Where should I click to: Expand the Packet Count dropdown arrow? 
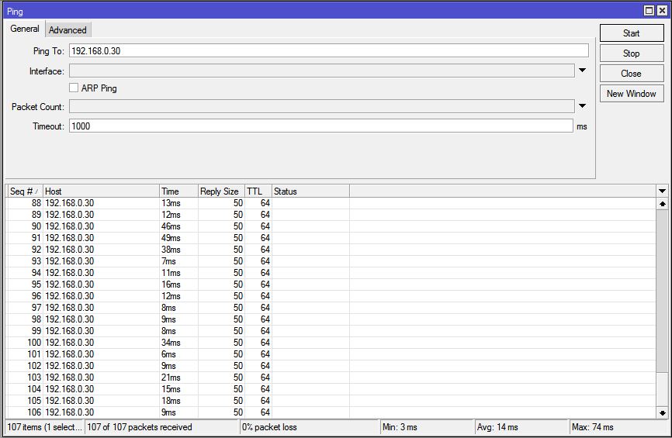point(582,105)
